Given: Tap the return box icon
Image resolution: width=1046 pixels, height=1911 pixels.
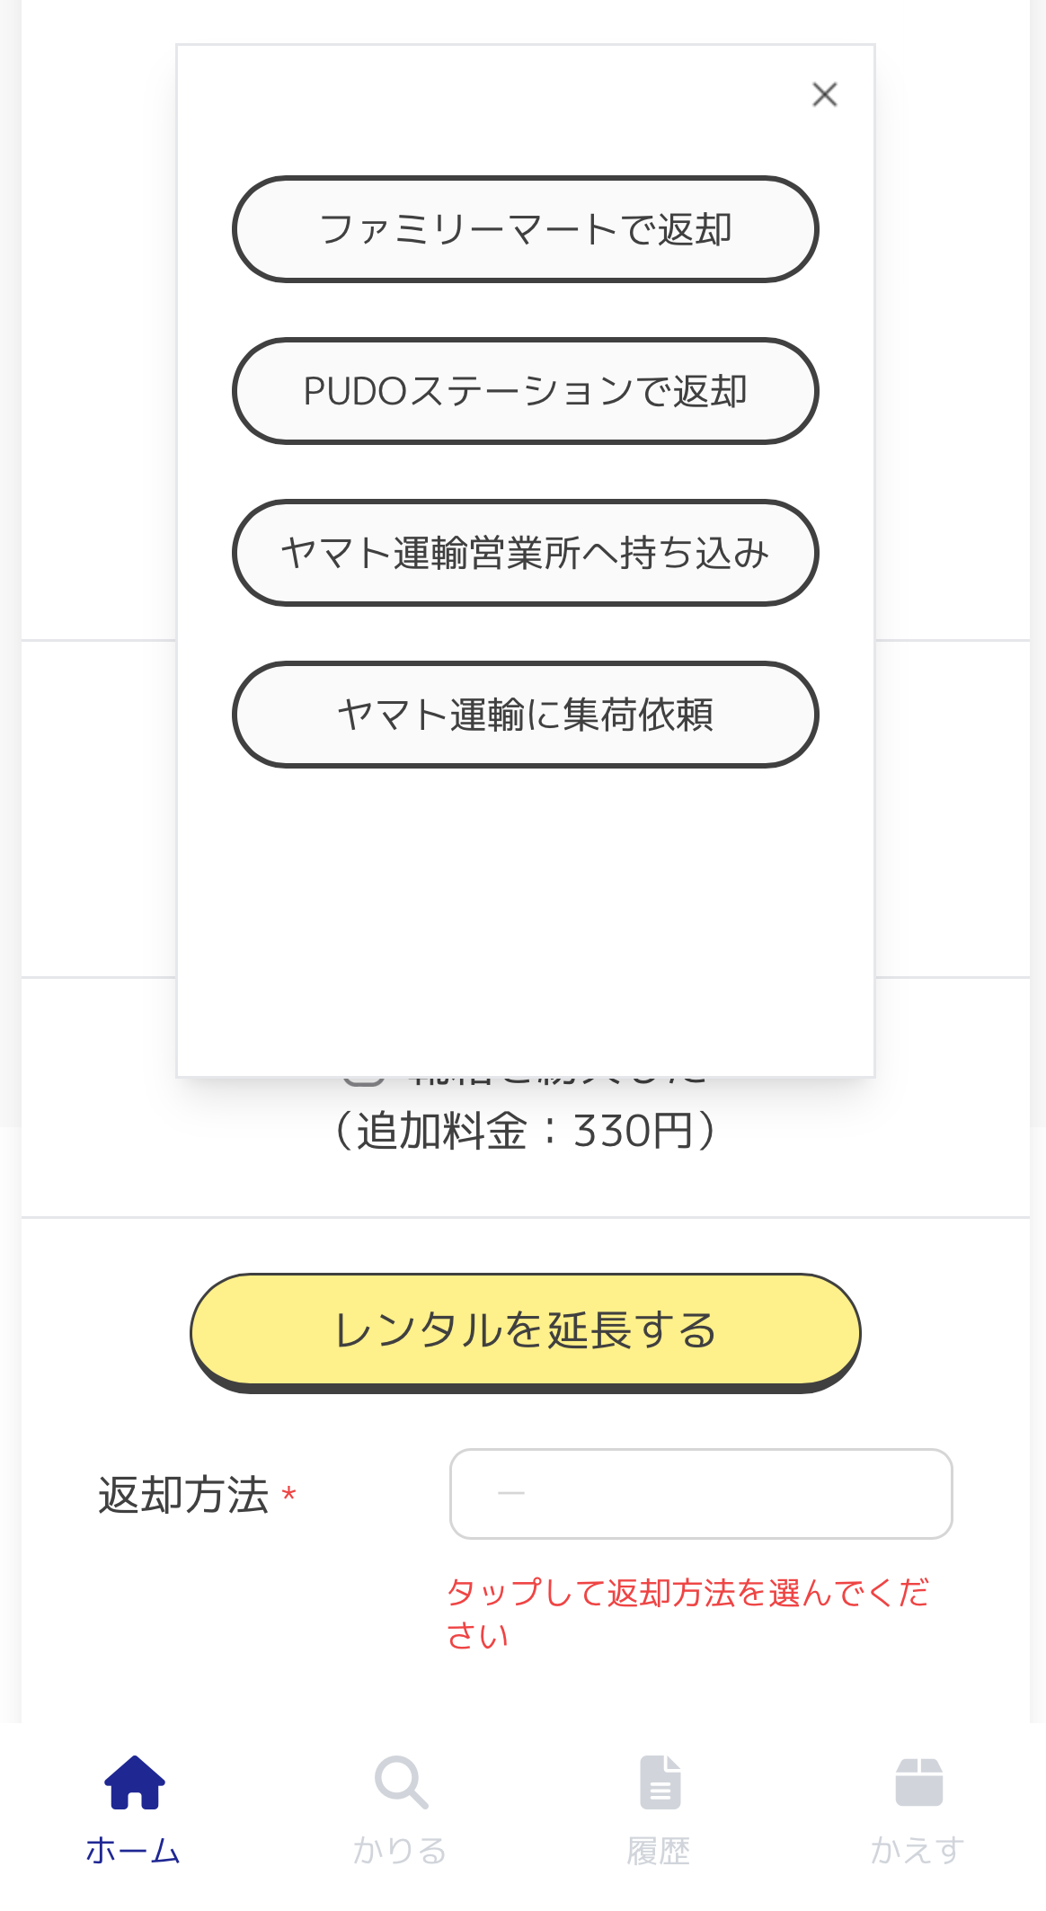Looking at the screenshot, I should pyautogui.click(x=918, y=1782).
